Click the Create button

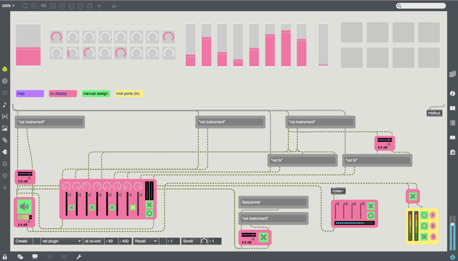point(22,241)
